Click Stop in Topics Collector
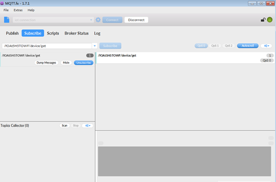Image resolution: width=276 pixels, height=182 pixels. (76, 126)
